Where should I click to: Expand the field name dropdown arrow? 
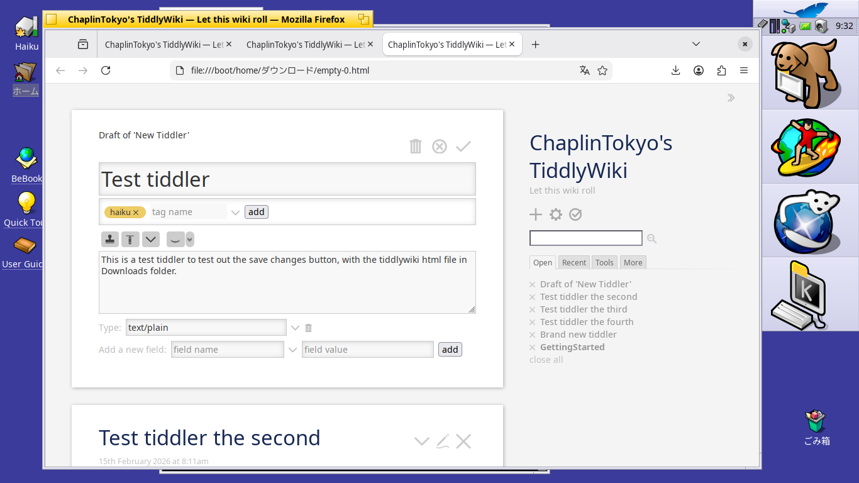(x=292, y=350)
